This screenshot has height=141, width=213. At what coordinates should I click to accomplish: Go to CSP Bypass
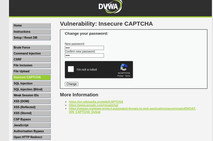pyautogui.click(x=32, y=119)
